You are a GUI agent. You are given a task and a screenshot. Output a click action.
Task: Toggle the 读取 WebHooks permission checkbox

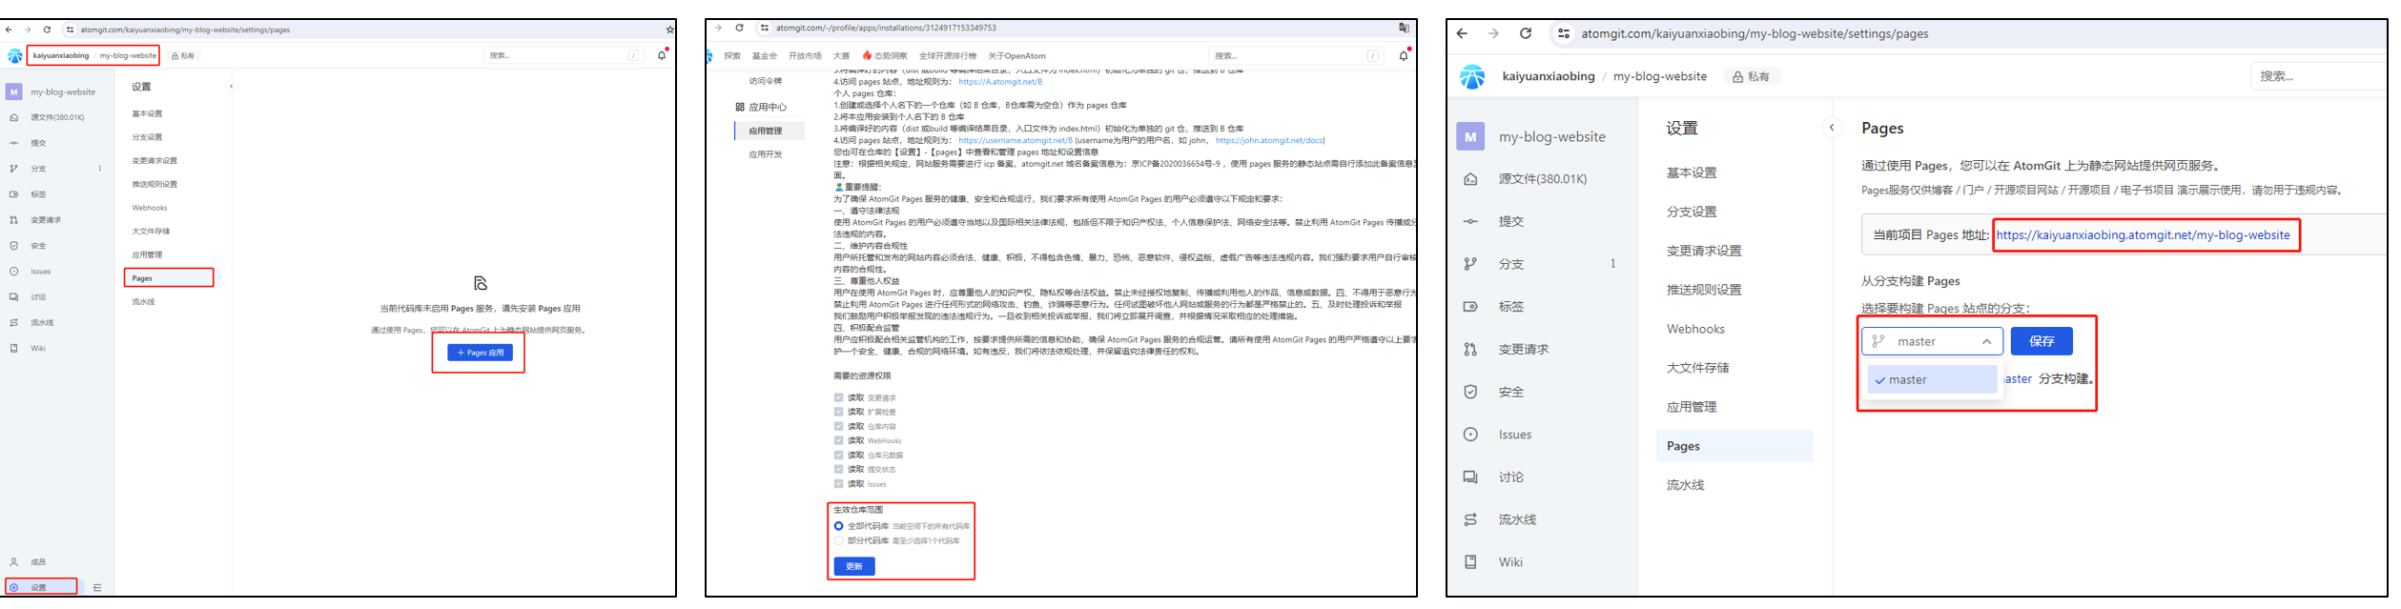click(839, 441)
